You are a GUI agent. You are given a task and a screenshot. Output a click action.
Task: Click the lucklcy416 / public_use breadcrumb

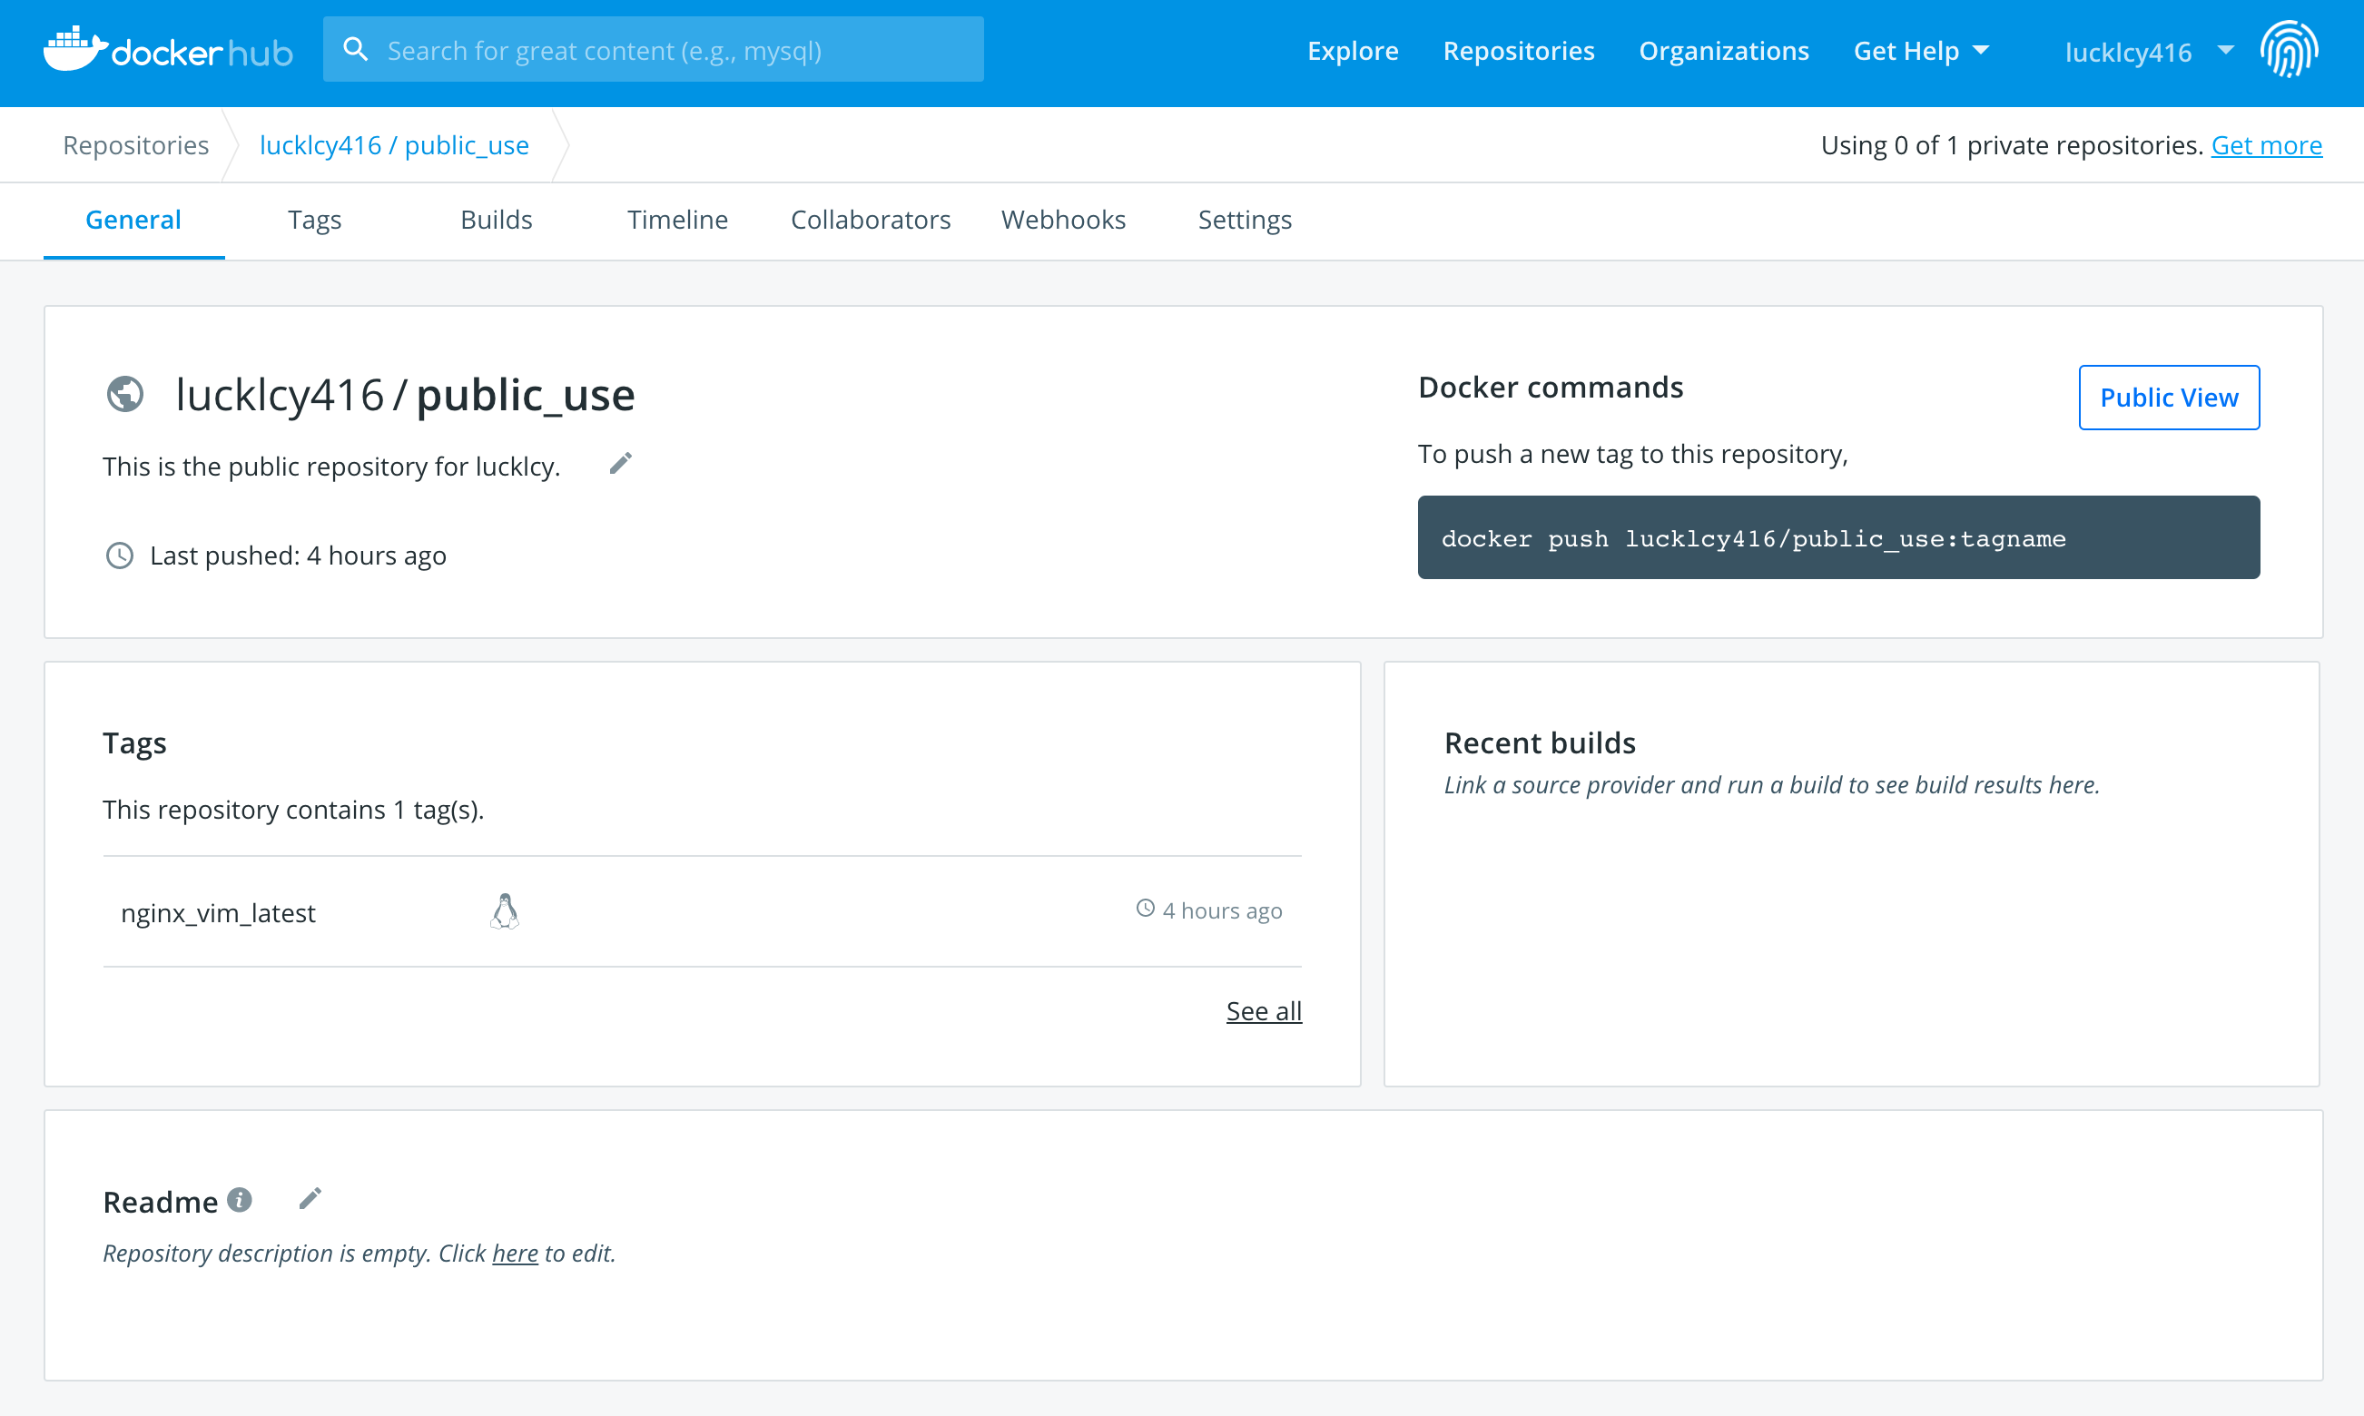pyautogui.click(x=394, y=145)
